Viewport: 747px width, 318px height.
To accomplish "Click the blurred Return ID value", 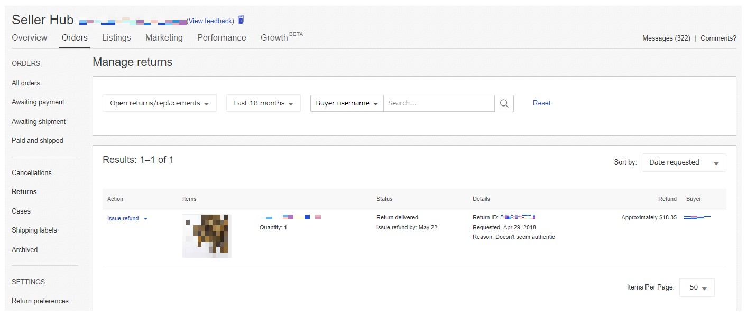I will [518, 217].
